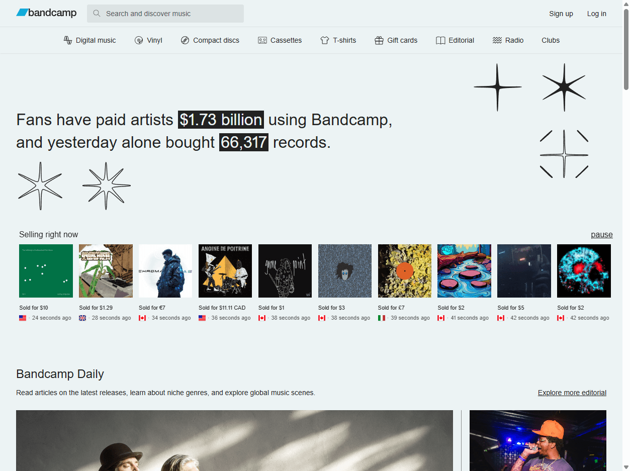630x471 pixels.
Task: Open Digital music category
Action: click(x=89, y=40)
